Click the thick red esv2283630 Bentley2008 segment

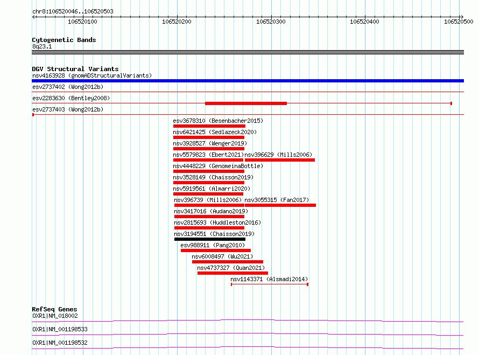point(246,103)
